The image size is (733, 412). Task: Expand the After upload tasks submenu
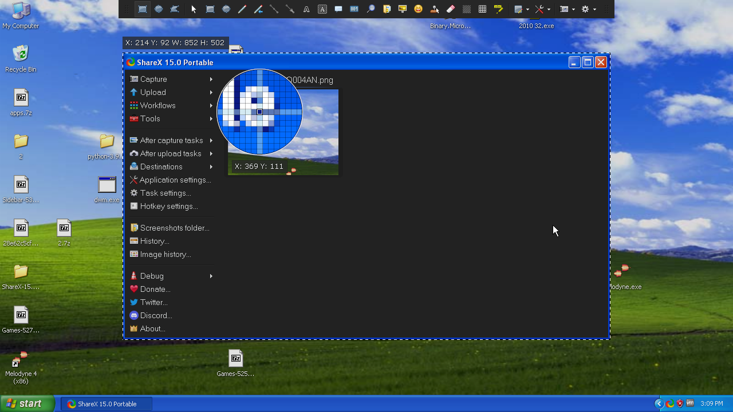171,153
